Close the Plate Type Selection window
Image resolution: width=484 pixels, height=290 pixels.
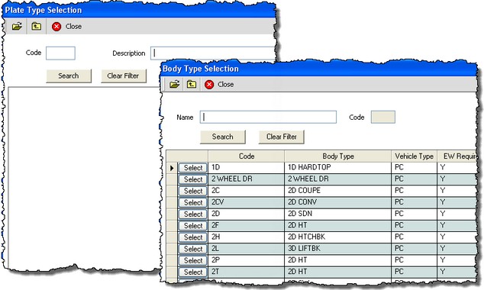pyautogui.click(x=66, y=27)
